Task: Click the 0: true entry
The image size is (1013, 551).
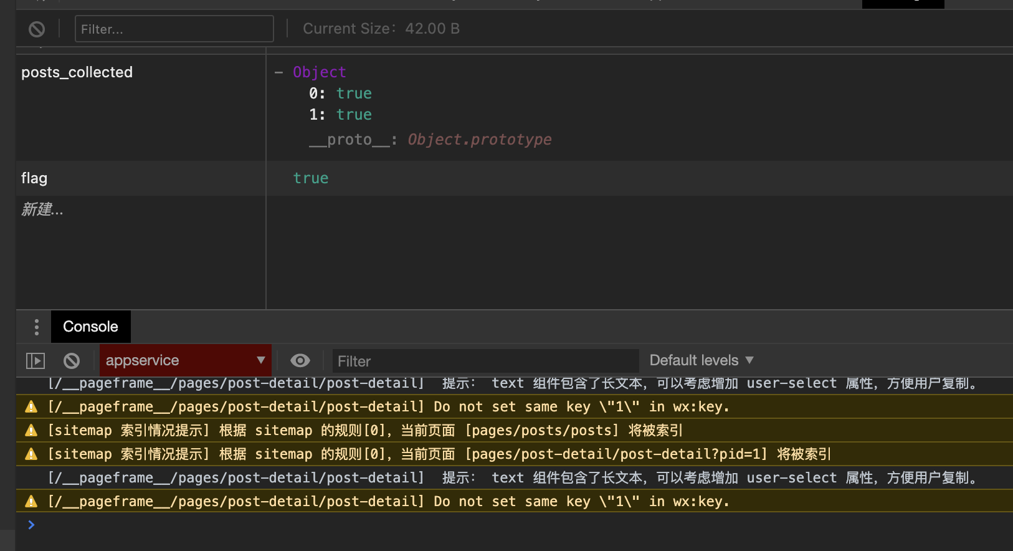Action: (x=340, y=93)
